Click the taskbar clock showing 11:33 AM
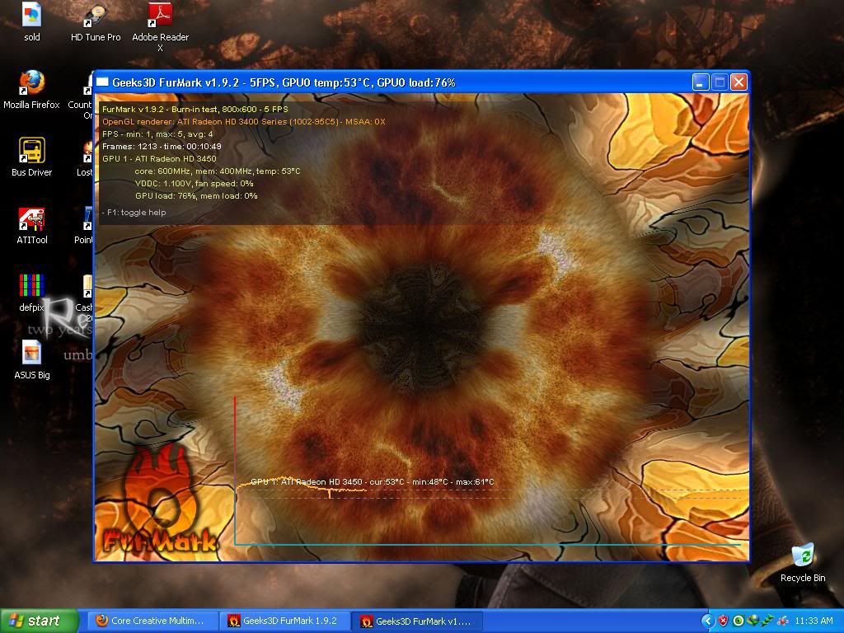The height and width of the screenshot is (633, 844). click(814, 621)
